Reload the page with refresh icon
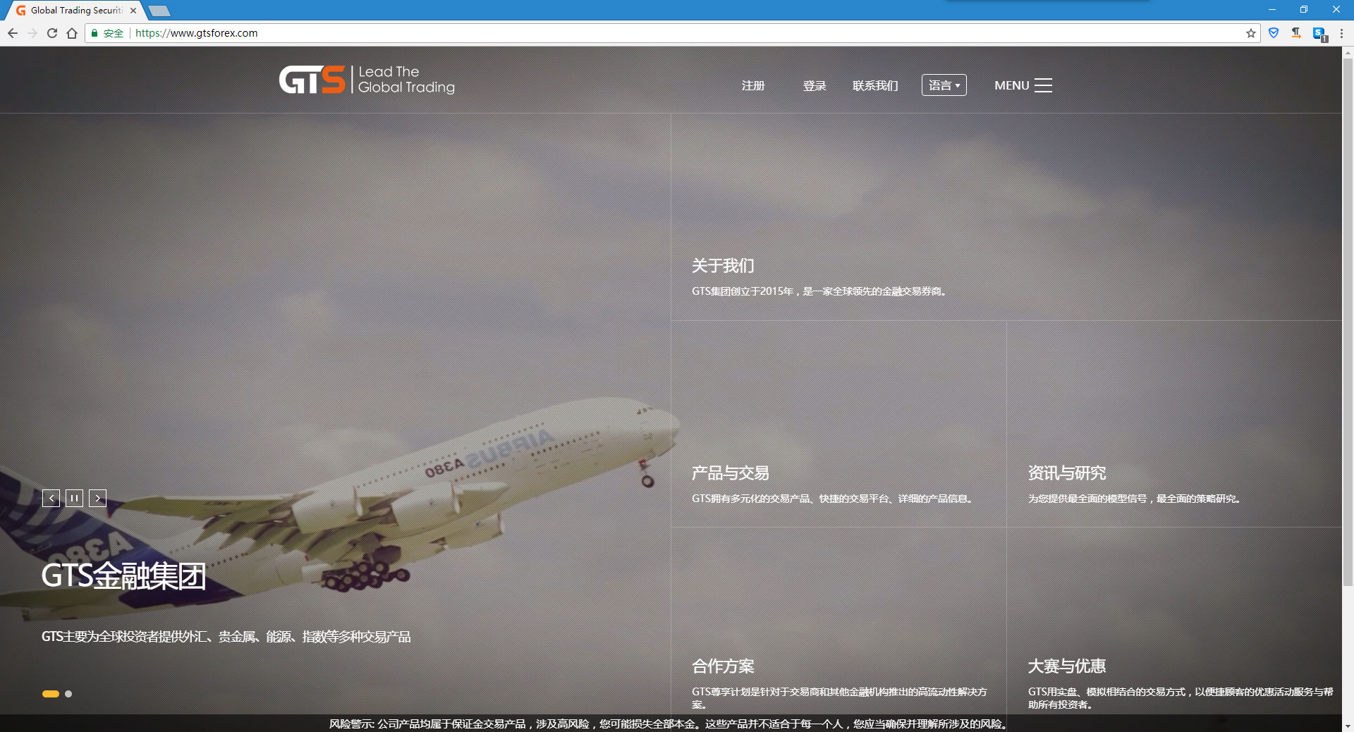This screenshot has width=1354, height=732. (x=52, y=33)
